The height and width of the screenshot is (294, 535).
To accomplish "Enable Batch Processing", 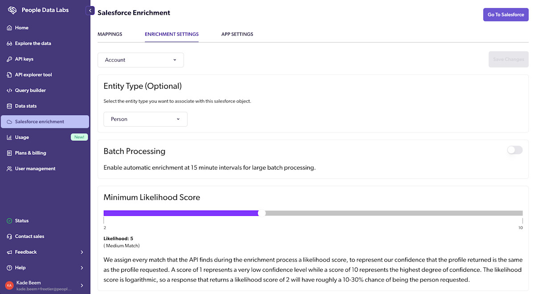I will pos(514,150).
